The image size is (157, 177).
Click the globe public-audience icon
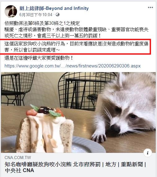(58, 15)
